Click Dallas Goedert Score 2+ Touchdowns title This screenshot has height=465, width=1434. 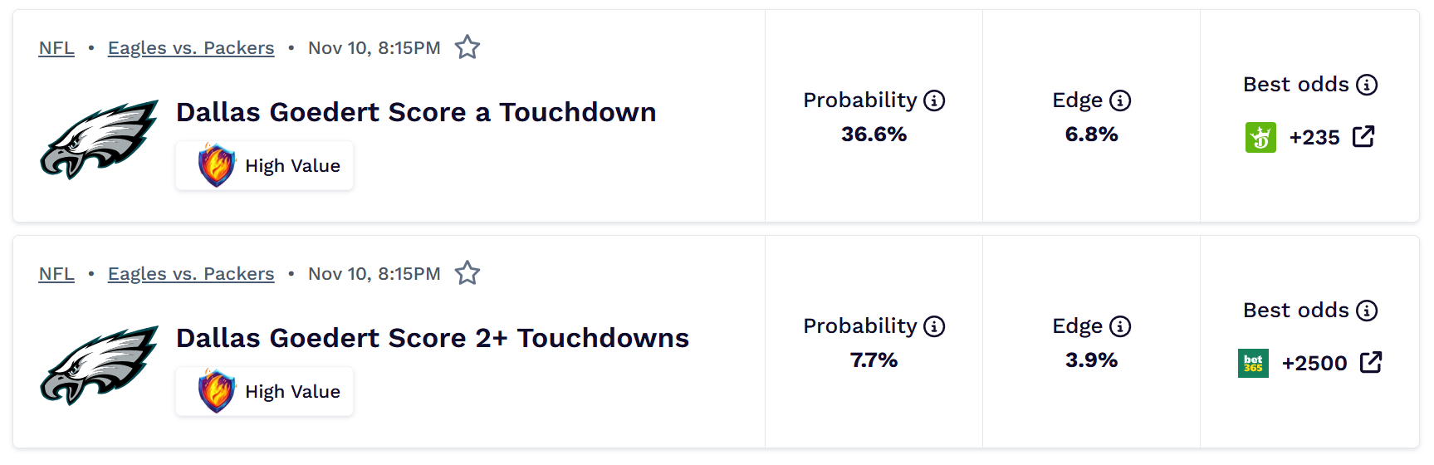pos(432,338)
